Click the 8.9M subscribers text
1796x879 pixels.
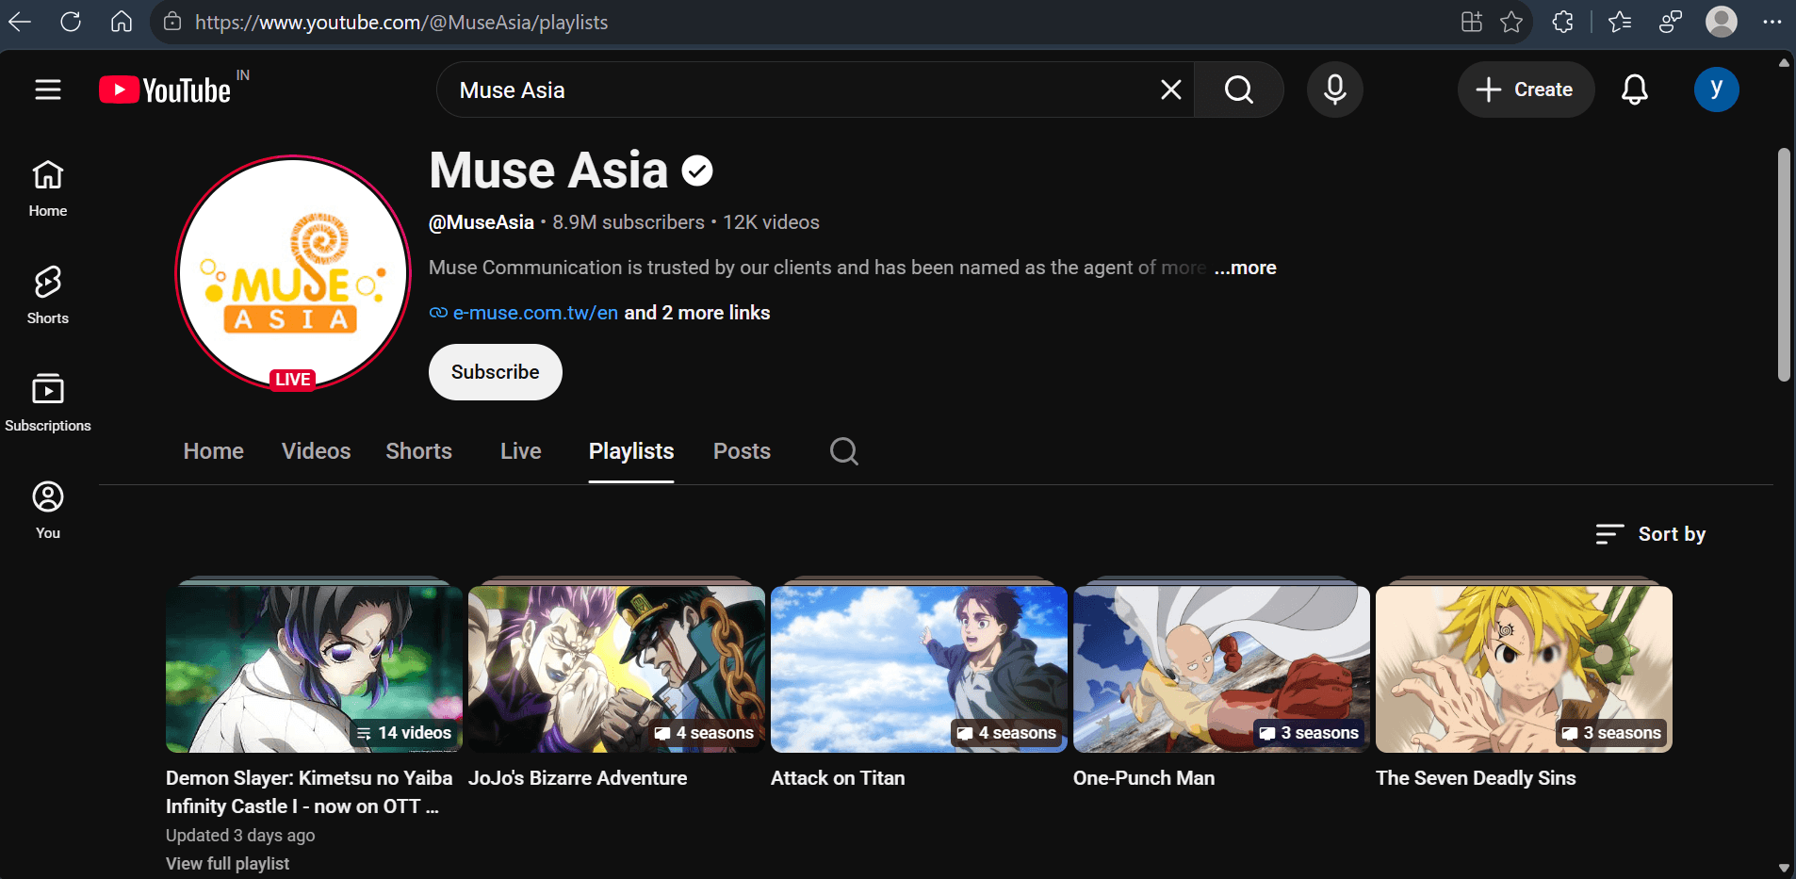click(x=629, y=222)
